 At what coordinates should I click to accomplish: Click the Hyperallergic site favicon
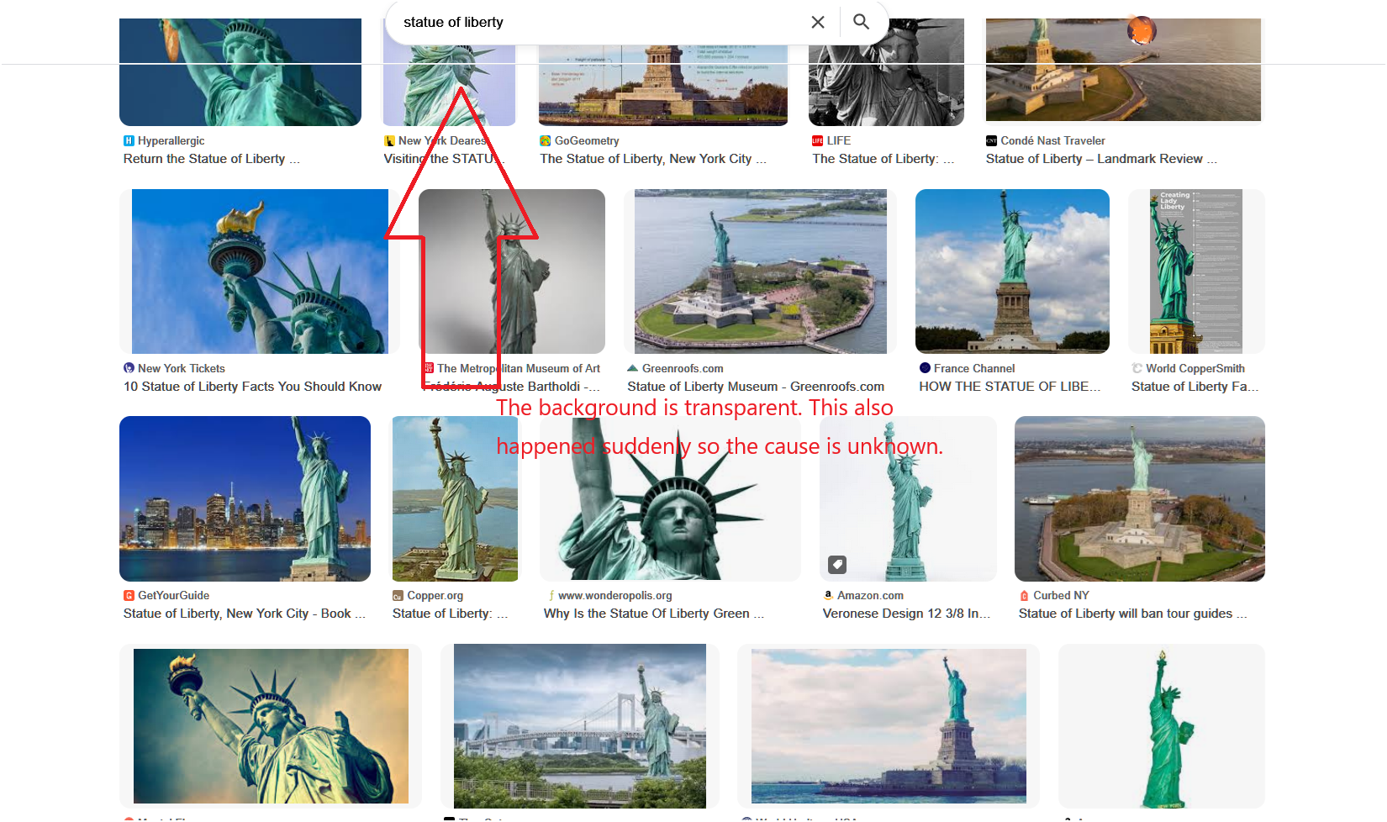(129, 141)
